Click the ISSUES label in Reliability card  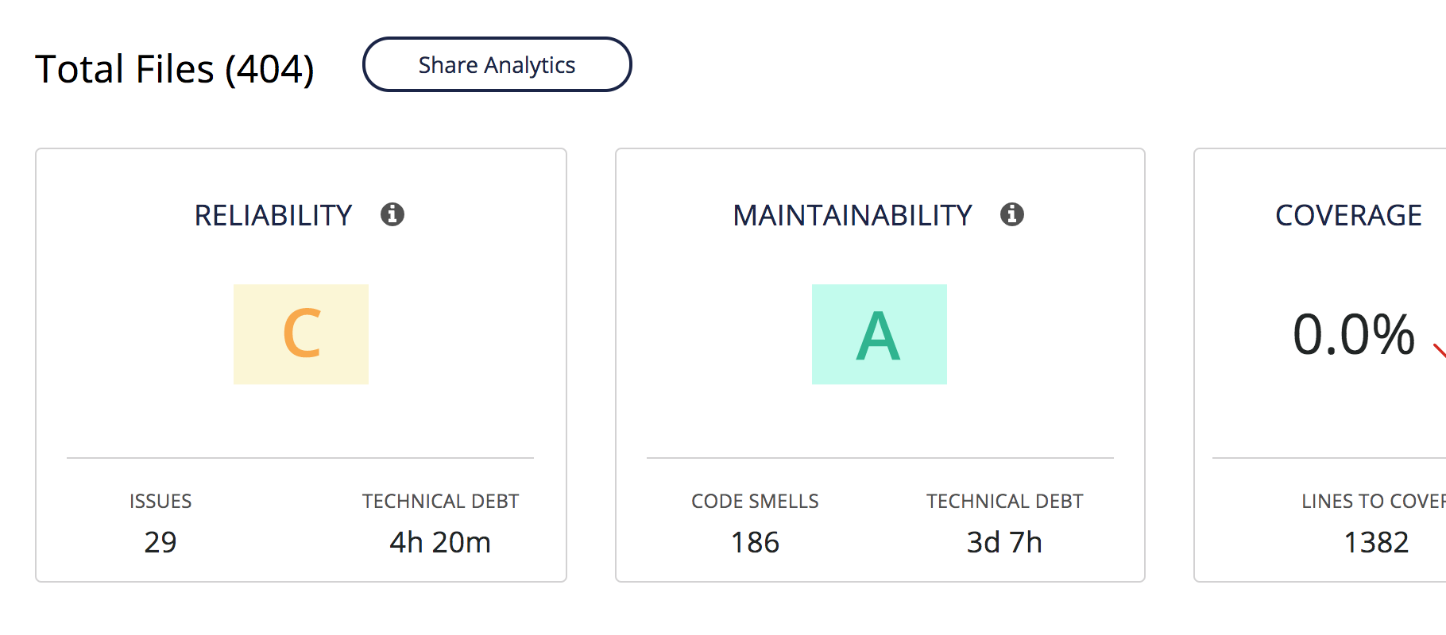coord(160,502)
